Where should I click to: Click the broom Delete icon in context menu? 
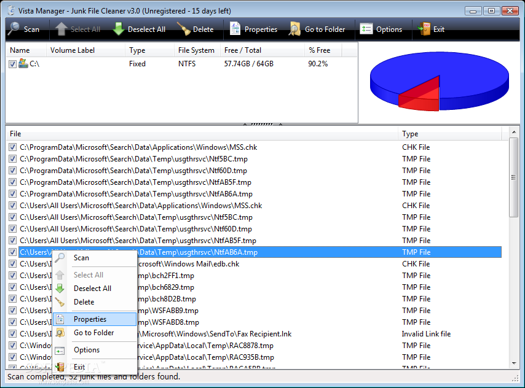60,302
